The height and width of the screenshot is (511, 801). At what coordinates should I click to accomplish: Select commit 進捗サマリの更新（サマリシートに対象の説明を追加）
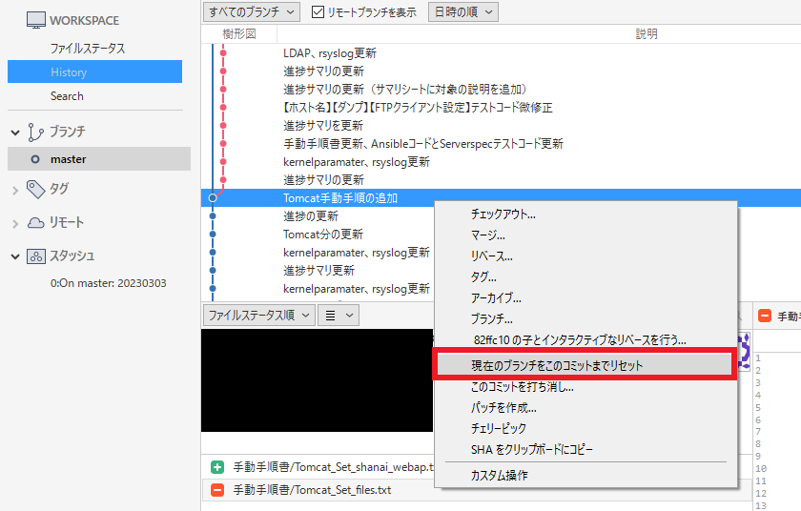405,90
